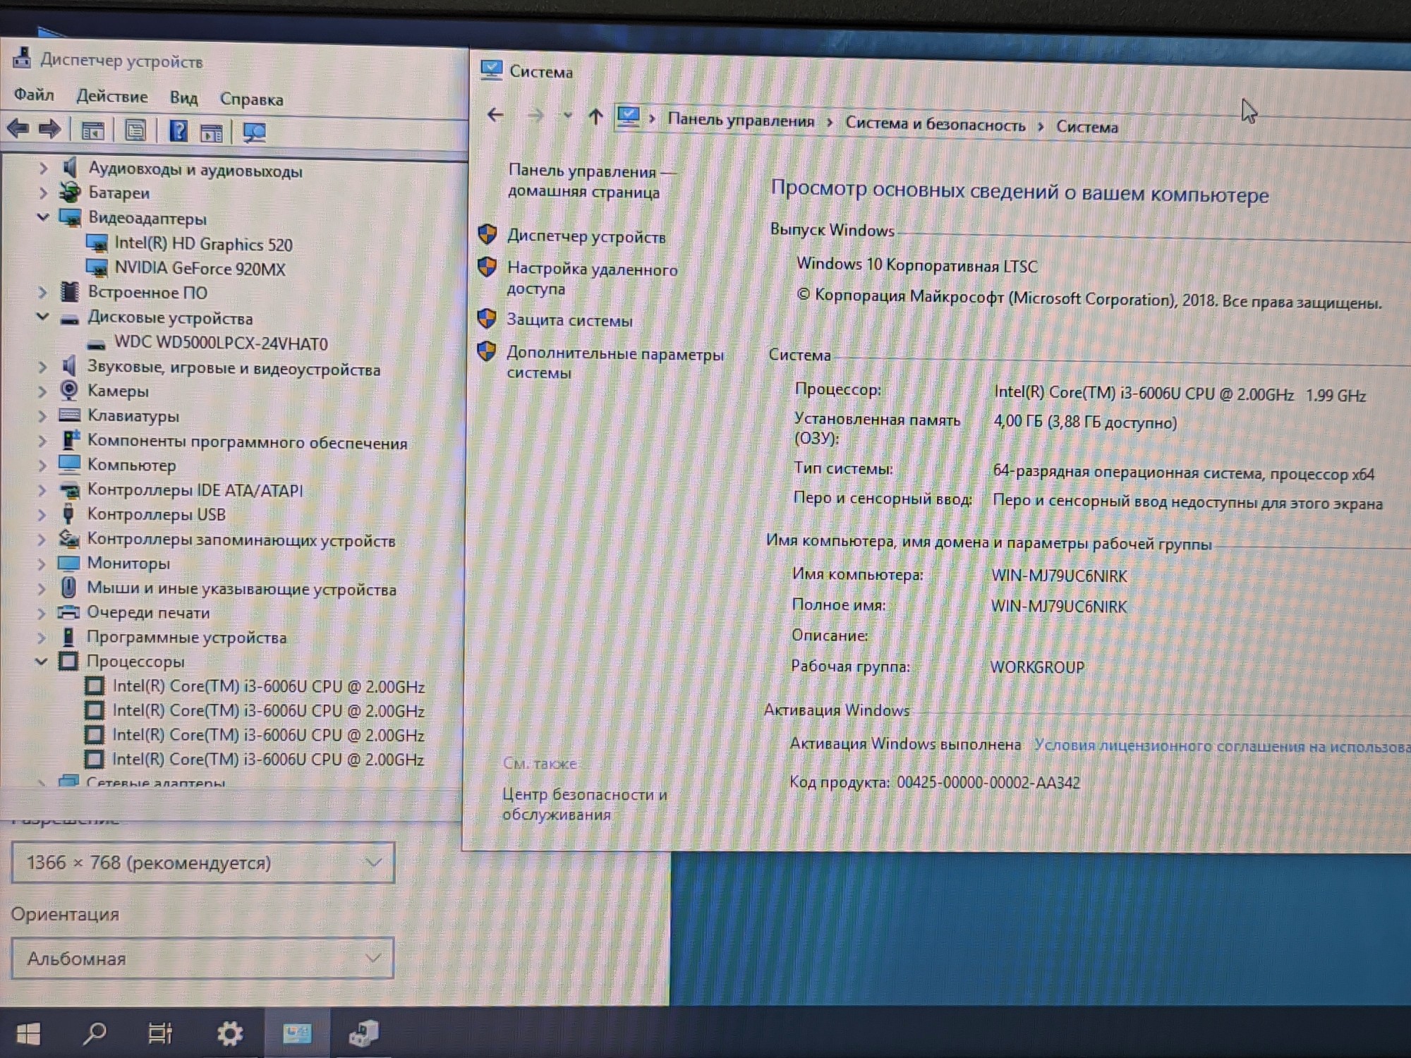This screenshot has width=1411, height=1058.
Task: Click the Forward arrow in Device Manager toolbar
Action: pyautogui.click(x=49, y=129)
